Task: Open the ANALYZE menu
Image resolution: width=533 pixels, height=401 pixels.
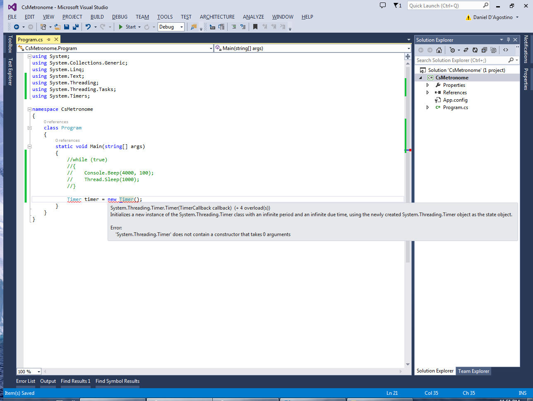Action: pyautogui.click(x=254, y=17)
